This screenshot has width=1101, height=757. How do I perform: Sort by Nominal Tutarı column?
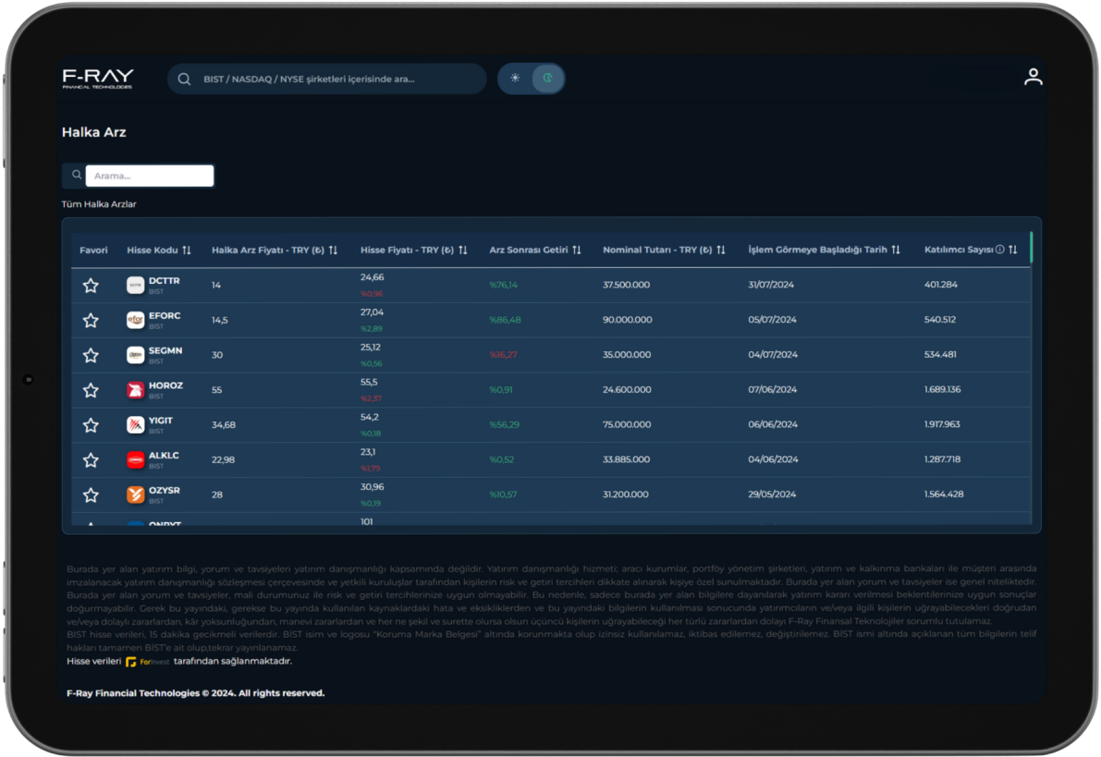click(721, 250)
